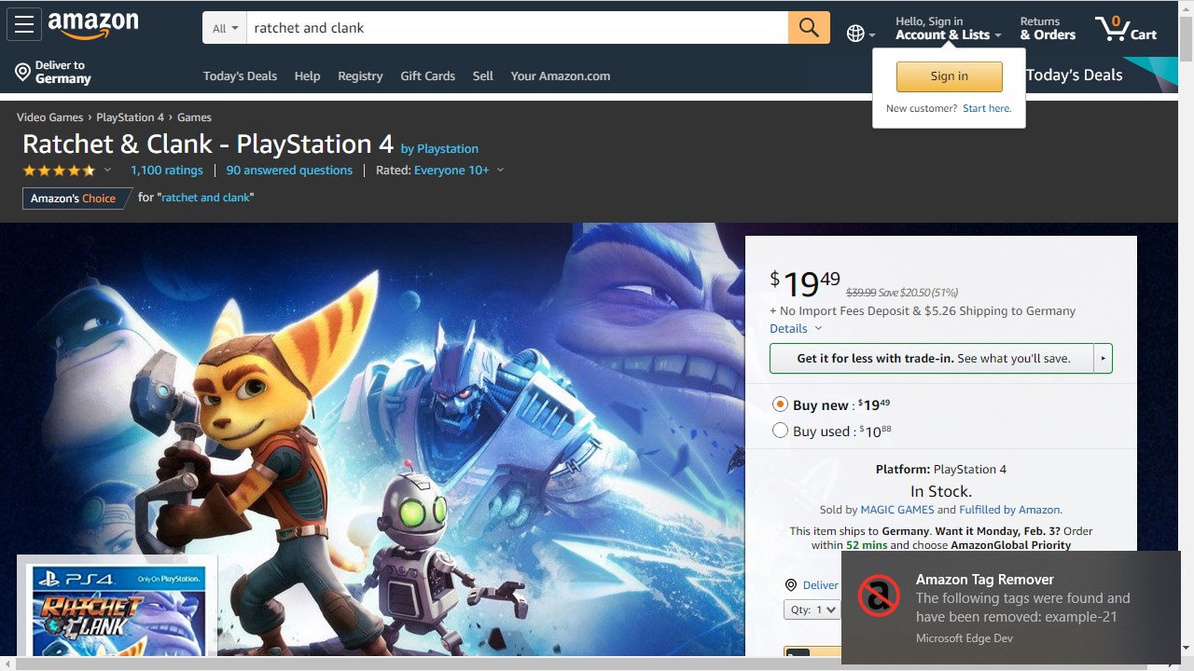The width and height of the screenshot is (1194, 671).
Task: Open the 1,100 ratings link
Action: [x=167, y=171]
